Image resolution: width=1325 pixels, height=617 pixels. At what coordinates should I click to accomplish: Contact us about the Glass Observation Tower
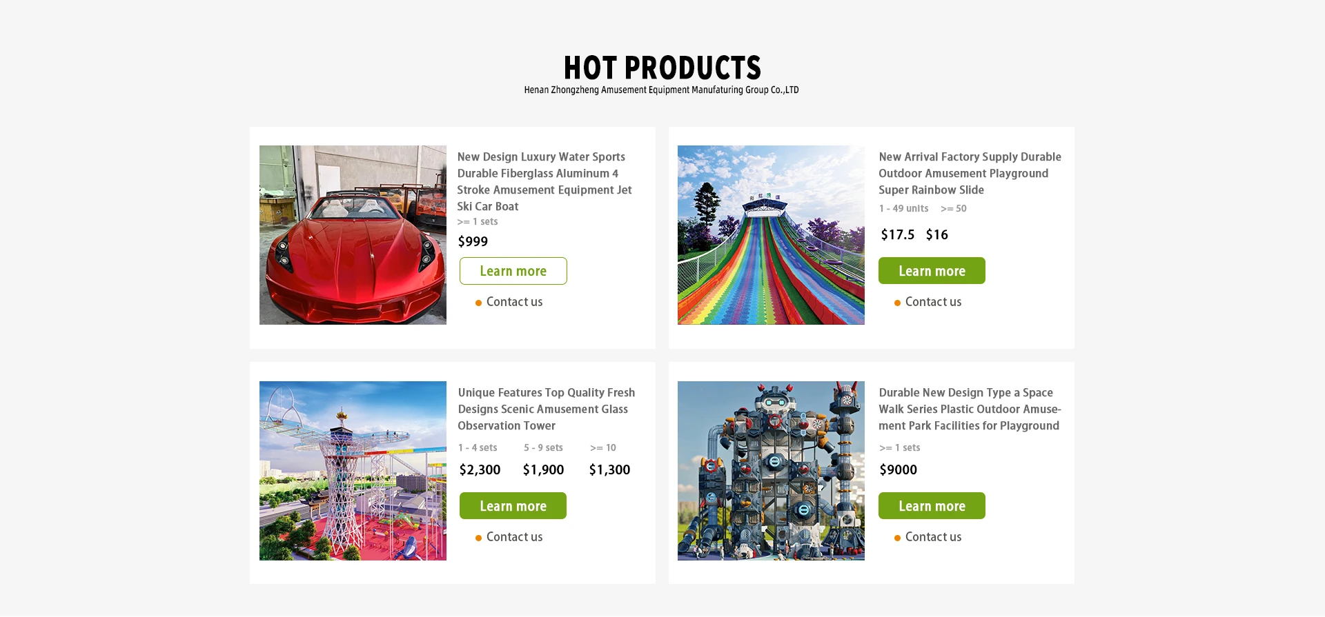pos(514,537)
